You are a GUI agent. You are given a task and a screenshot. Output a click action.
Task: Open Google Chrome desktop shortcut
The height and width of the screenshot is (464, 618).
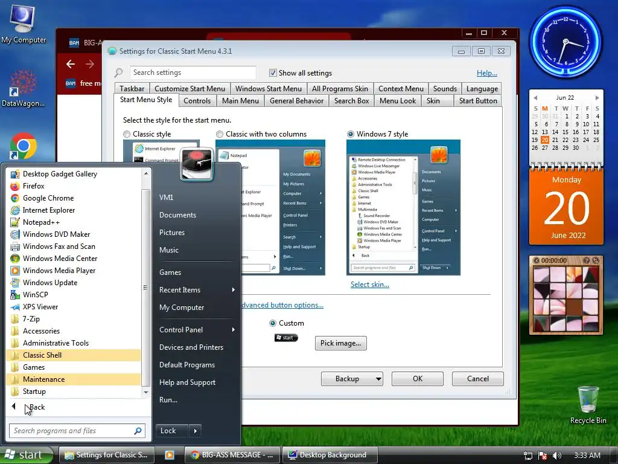(x=24, y=146)
